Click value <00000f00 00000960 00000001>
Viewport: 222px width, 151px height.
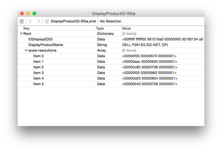tap(149, 73)
